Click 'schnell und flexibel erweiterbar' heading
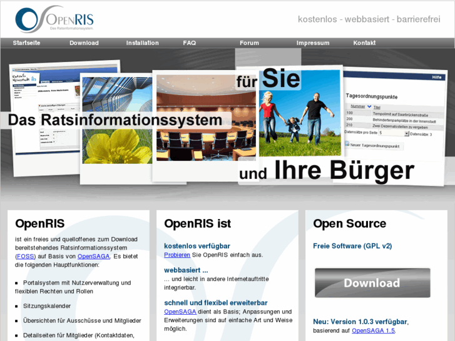The image size is (455, 341). pyautogui.click(x=216, y=303)
